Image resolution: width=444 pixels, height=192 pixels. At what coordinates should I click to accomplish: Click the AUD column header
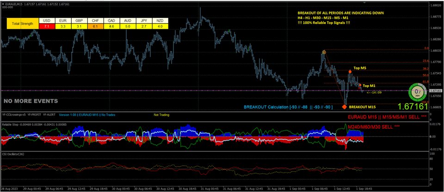point(128,21)
